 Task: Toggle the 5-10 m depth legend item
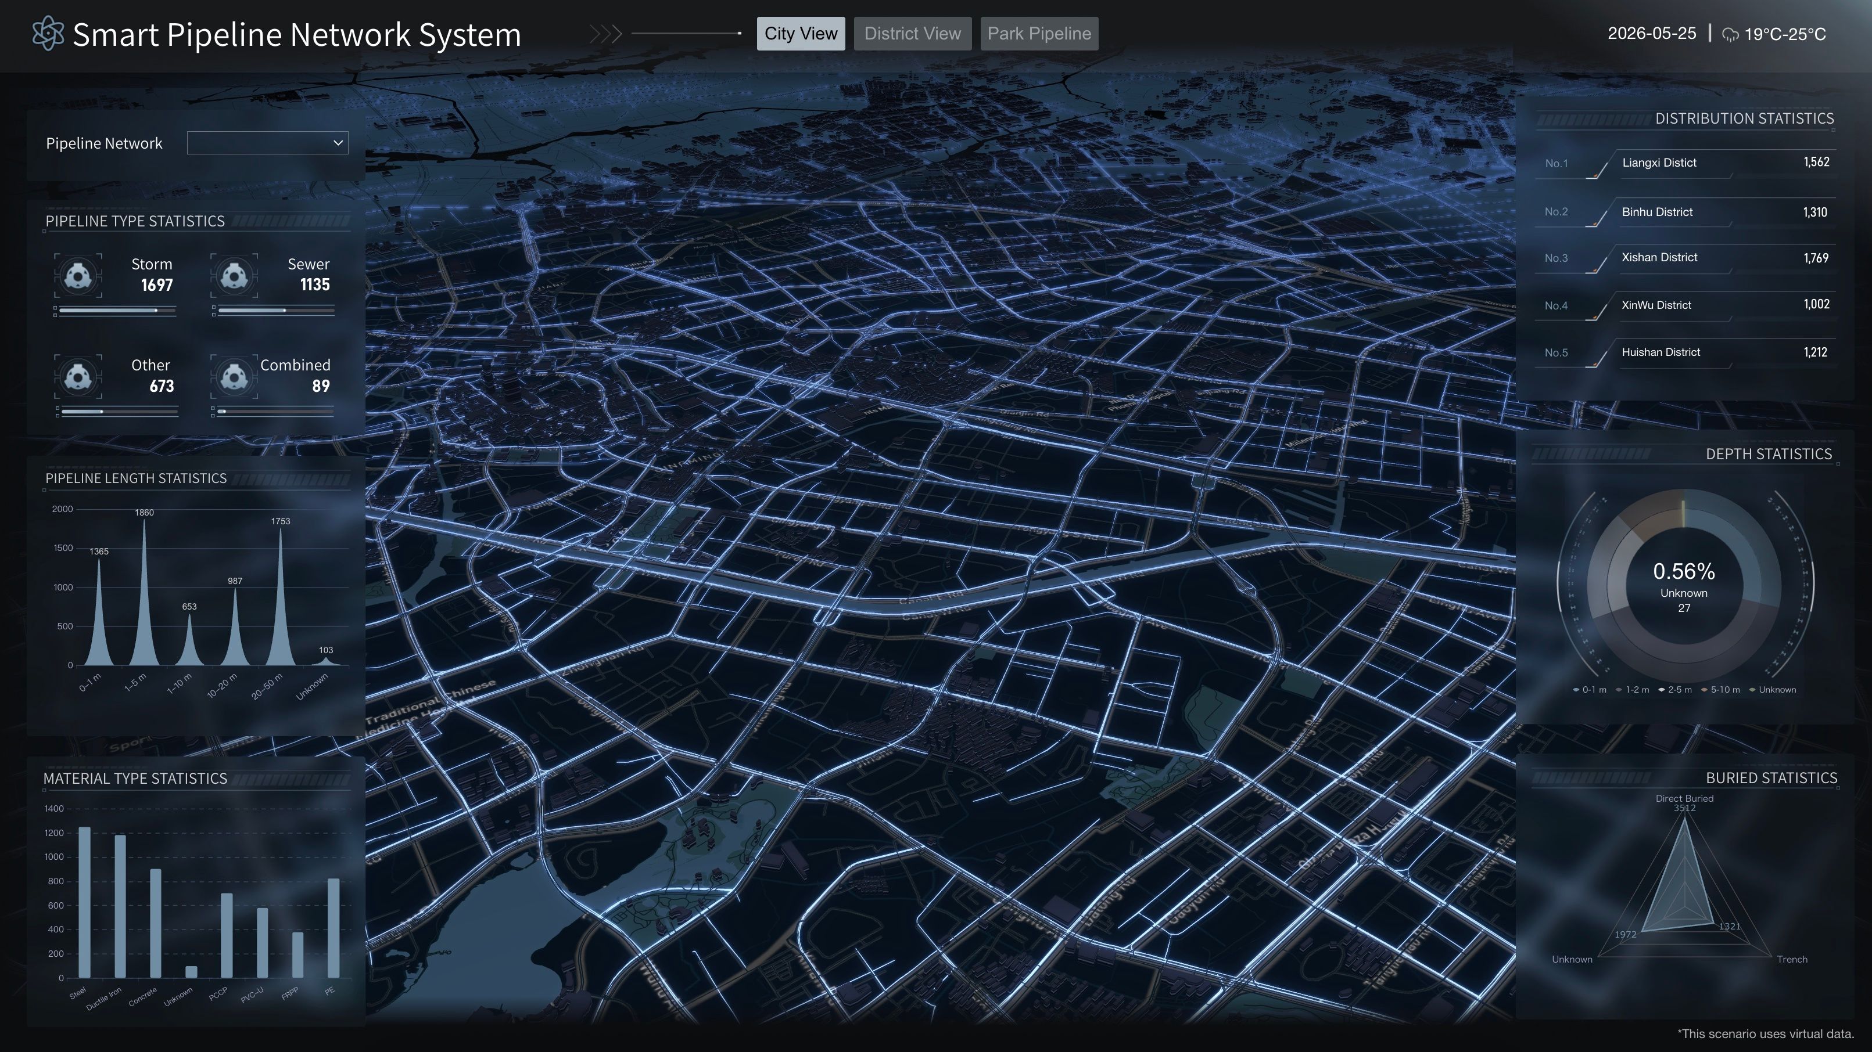tap(1720, 690)
